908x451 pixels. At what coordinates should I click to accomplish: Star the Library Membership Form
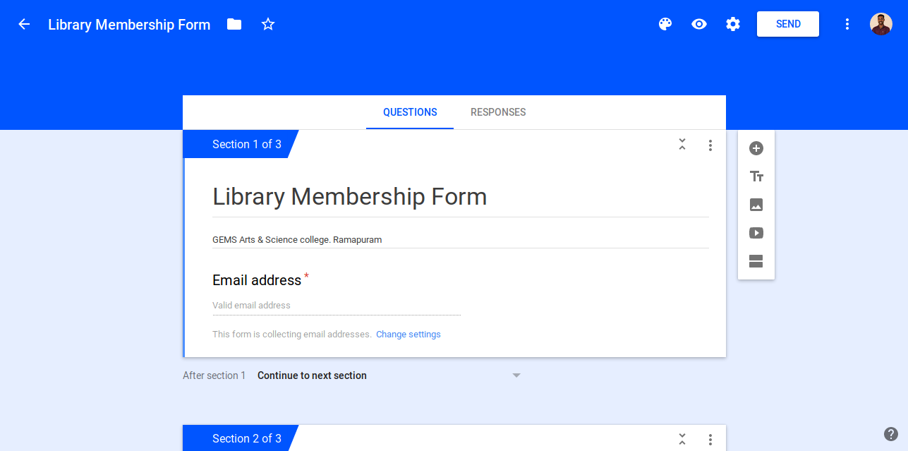click(x=267, y=23)
